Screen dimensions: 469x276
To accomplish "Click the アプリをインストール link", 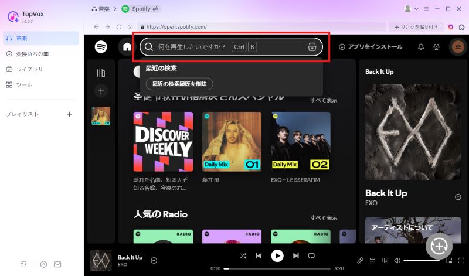I will pyautogui.click(x=371, y=47).
